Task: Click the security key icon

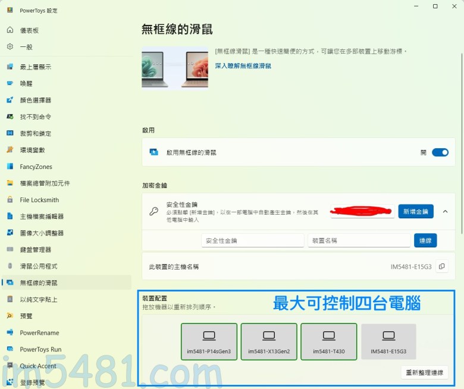Action: 154,211
